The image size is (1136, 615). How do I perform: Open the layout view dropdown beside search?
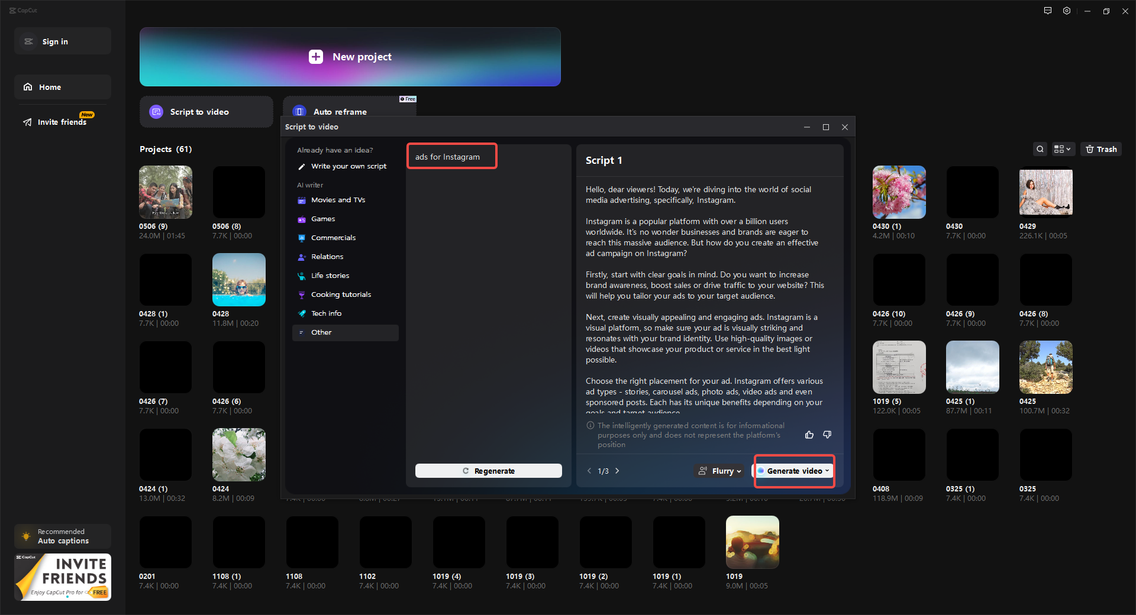[1062, 149]
